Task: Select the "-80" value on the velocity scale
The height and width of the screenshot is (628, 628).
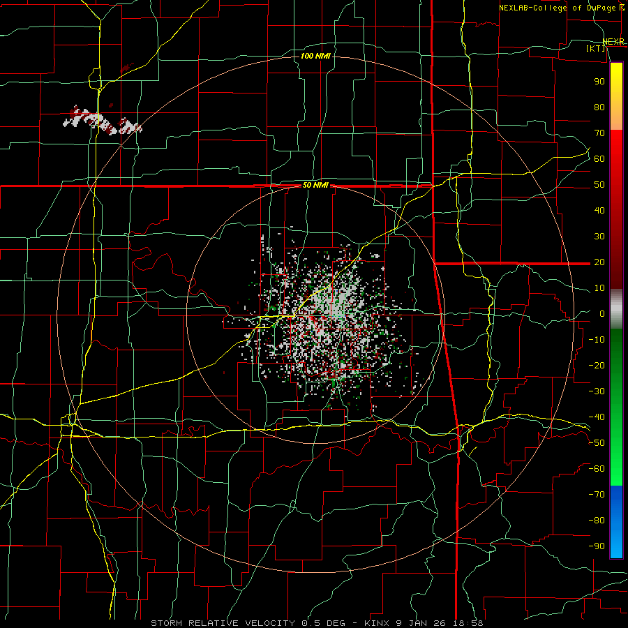Action: click(597, 521)
